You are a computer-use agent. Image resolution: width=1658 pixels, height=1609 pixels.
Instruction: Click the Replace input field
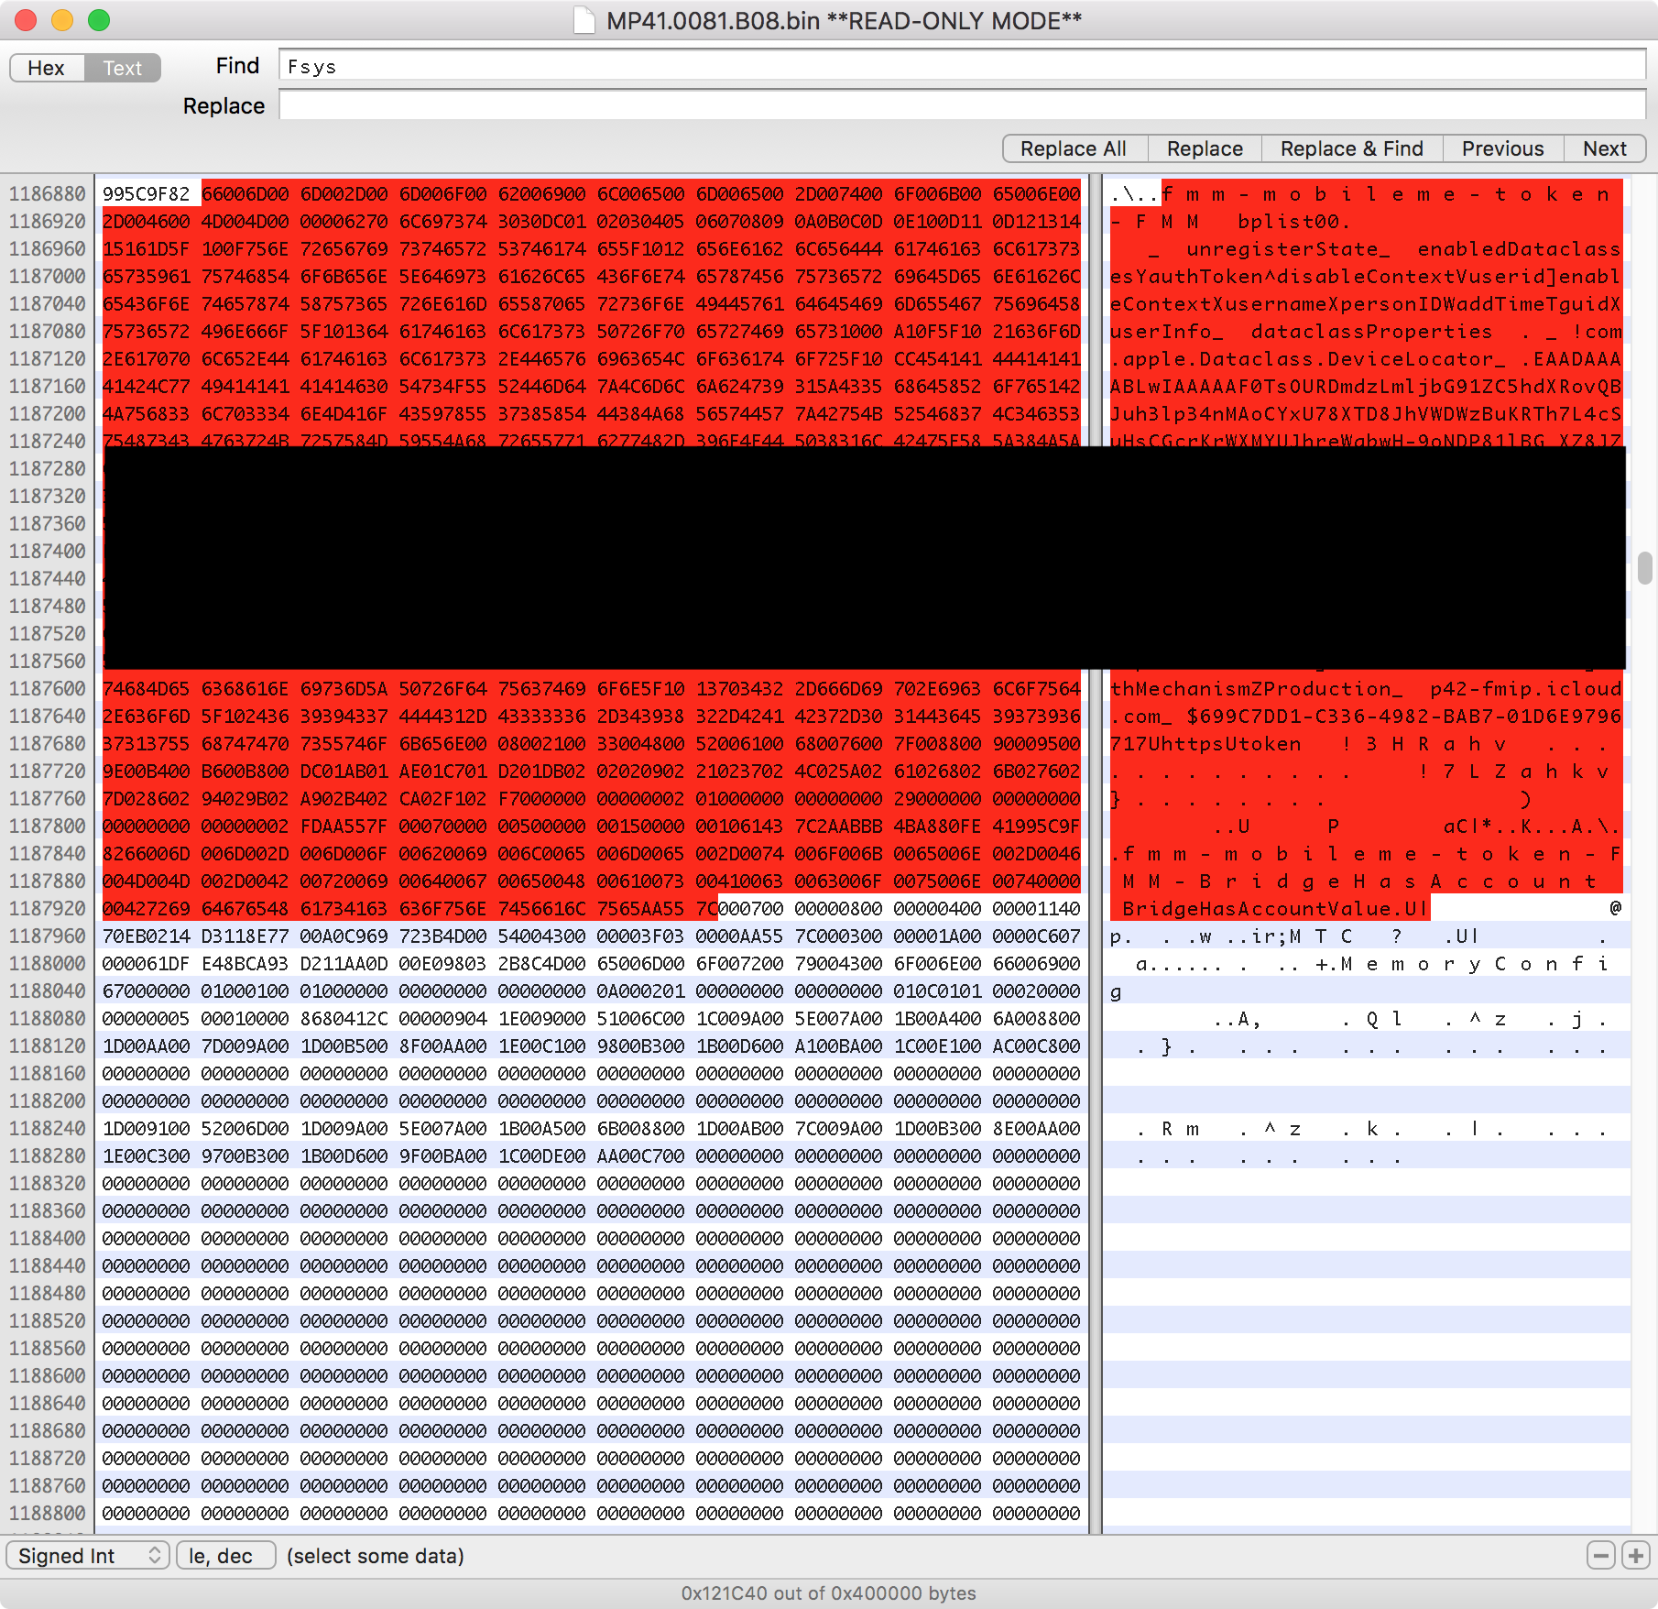(x=962, y=105)
